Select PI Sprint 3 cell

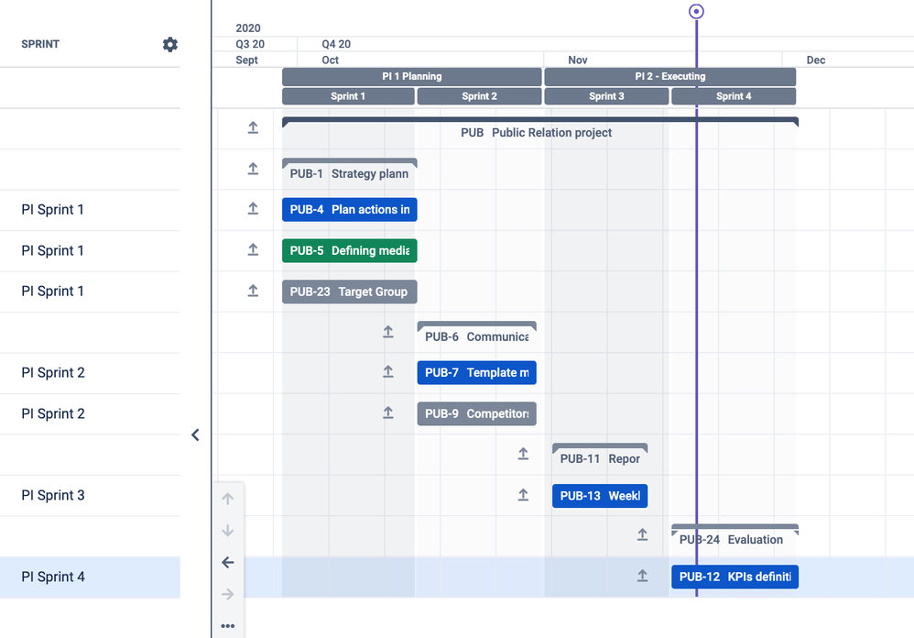coord(90,496)
